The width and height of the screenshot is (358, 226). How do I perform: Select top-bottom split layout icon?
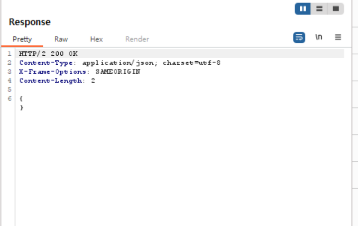[x=319, y=8]
